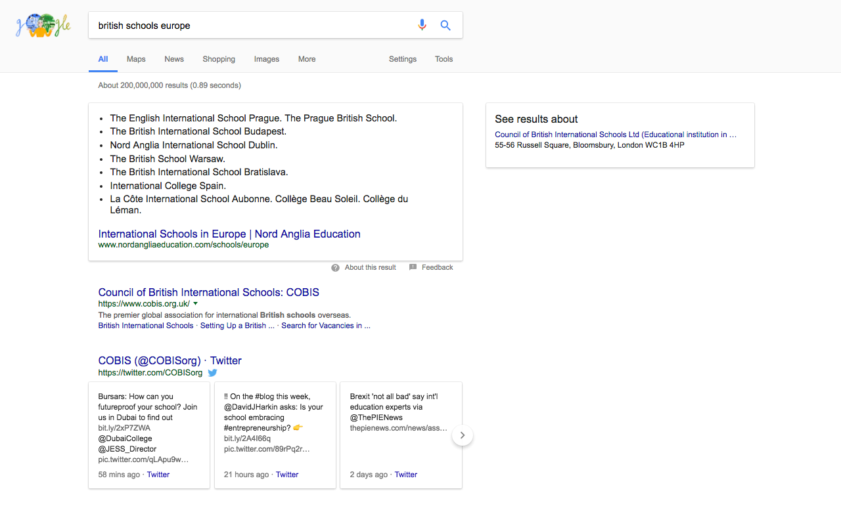Open International Schools in Europe Nord Anglia link
The height and width of the screenshot is (512, 841).
[229, 234]
